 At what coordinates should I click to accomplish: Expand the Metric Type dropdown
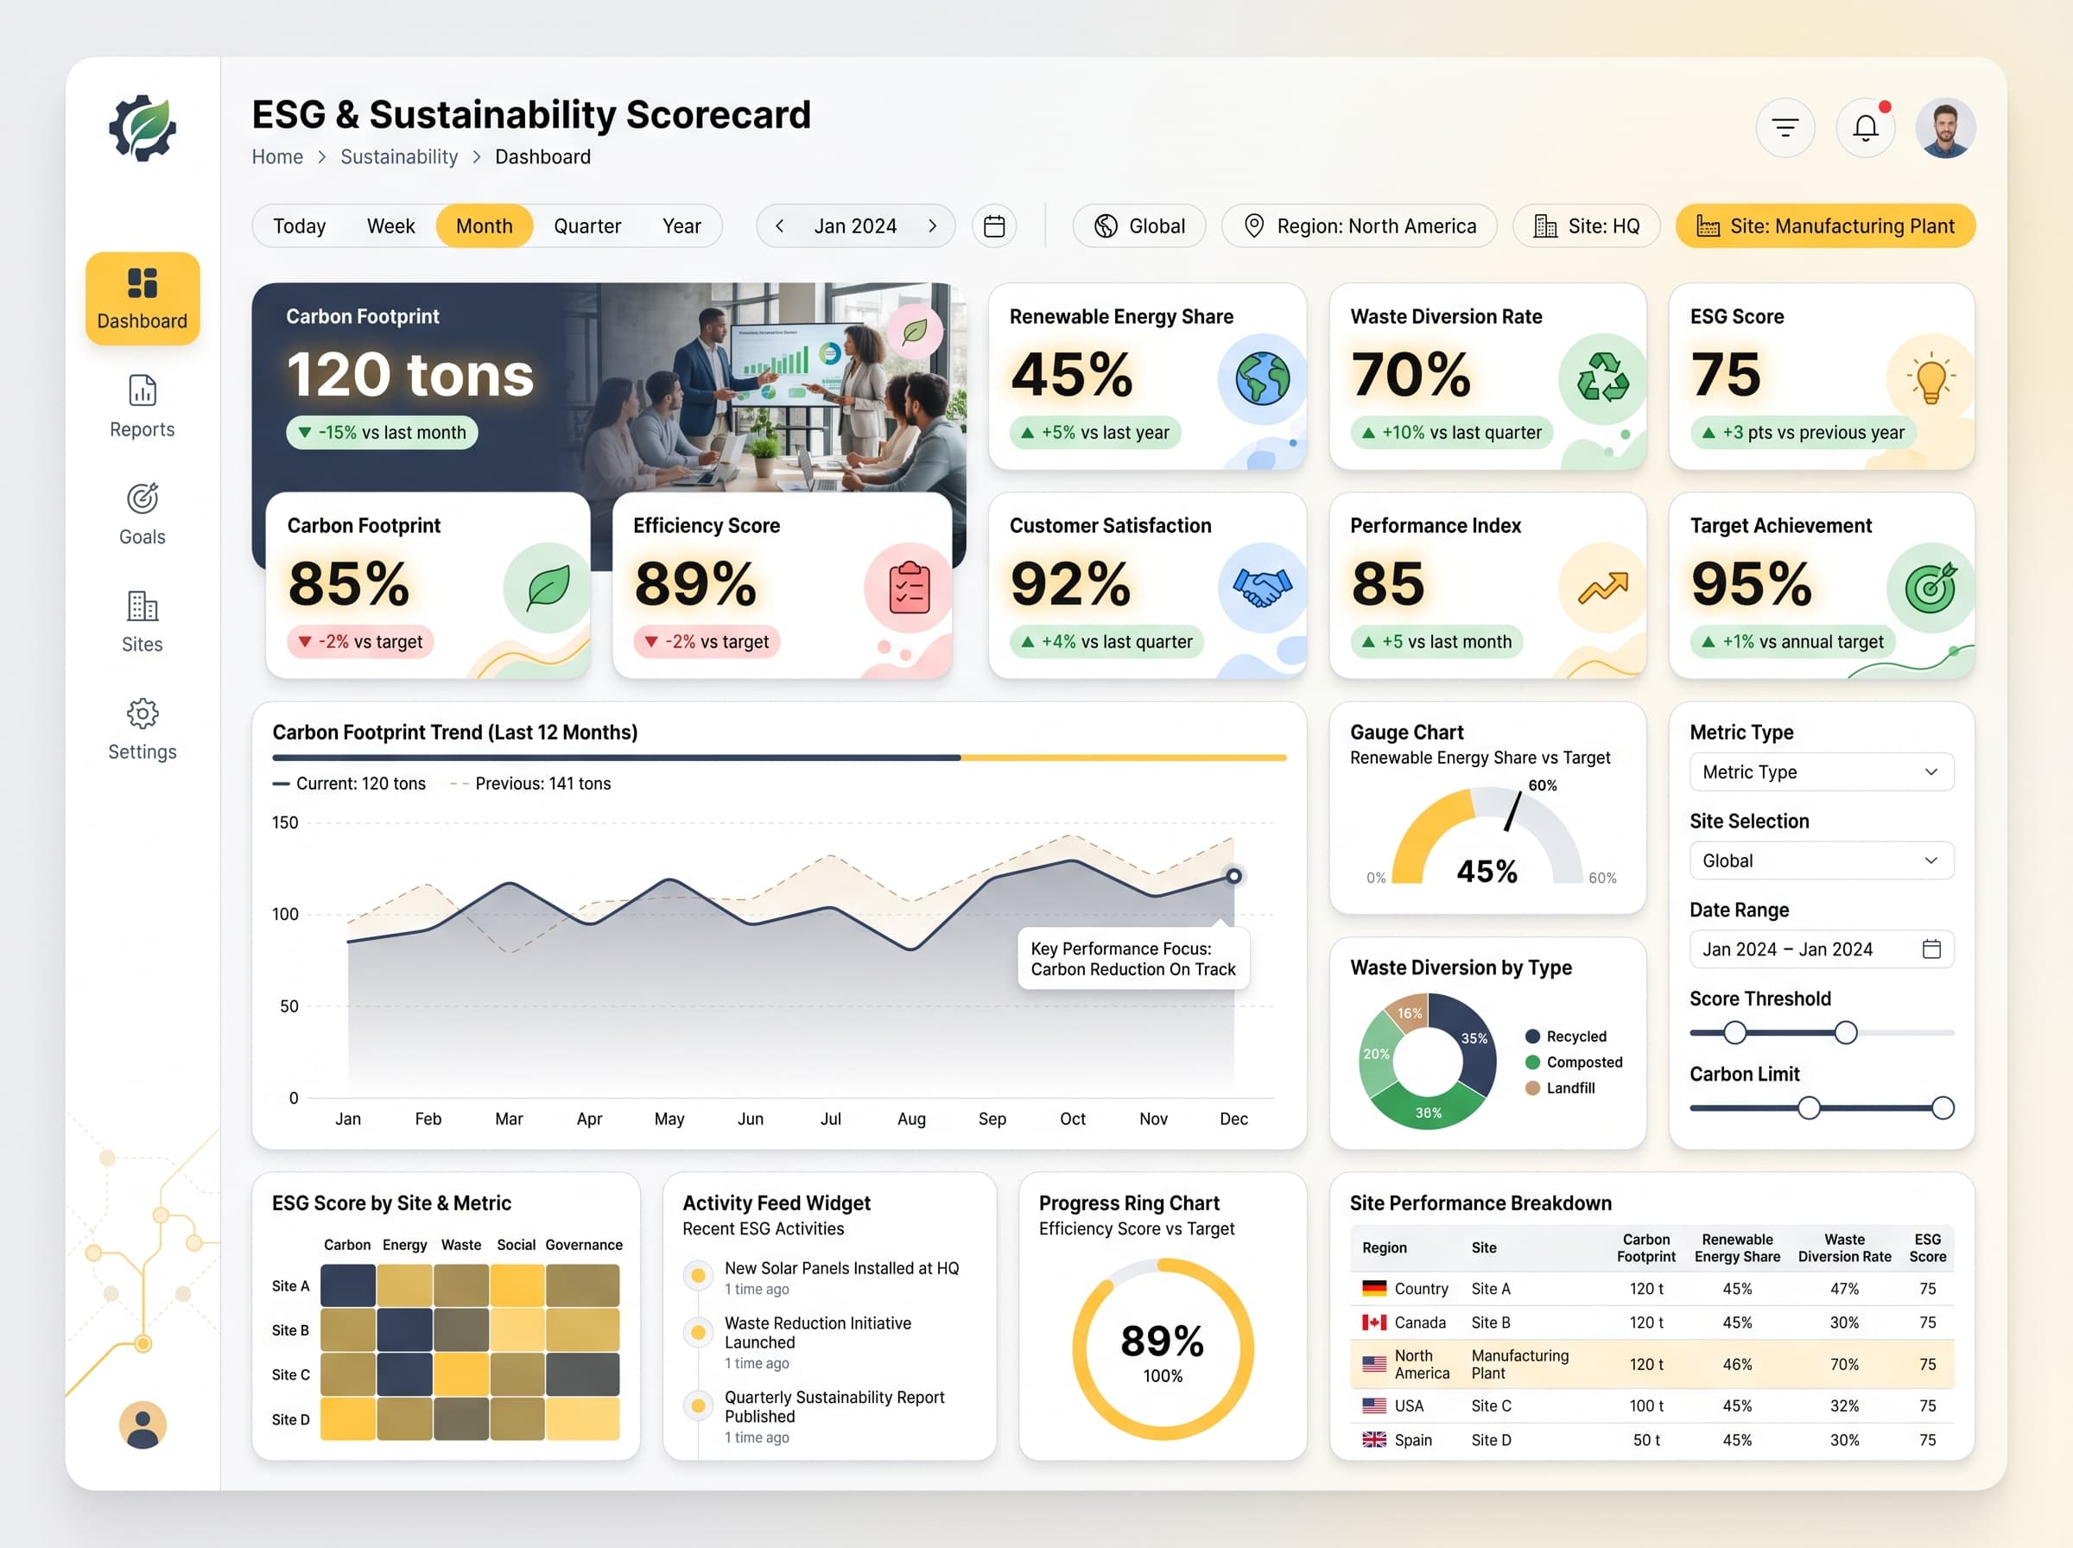(1821, 772)
